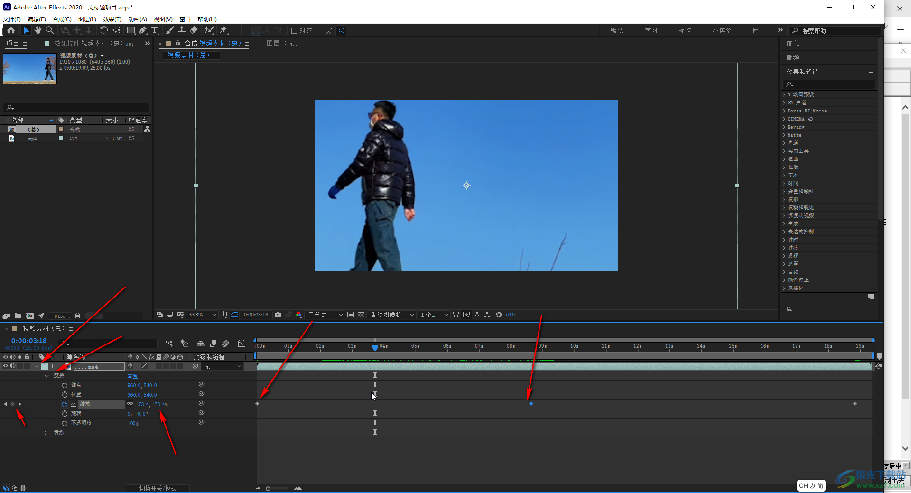Image resolution: width=911 pixels, height=493 pixels.
Task: Expand the 音频 audio group
Action: (46, 433)
